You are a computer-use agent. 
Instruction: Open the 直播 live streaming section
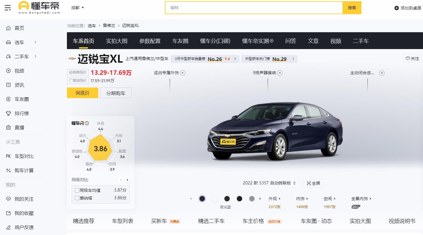pos(19,127)
